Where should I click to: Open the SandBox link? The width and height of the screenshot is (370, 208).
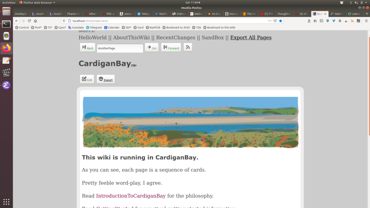[212, 38]
